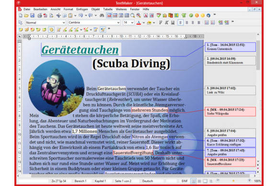
Task: Paste from the clipboard icon
Action: (70, 16)
